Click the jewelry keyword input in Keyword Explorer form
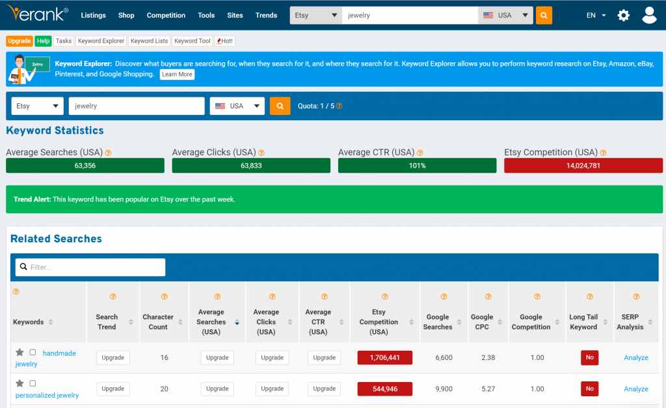The width and height of the screenshot is (666, 408). pyautogui.click(x=137, y=106)
